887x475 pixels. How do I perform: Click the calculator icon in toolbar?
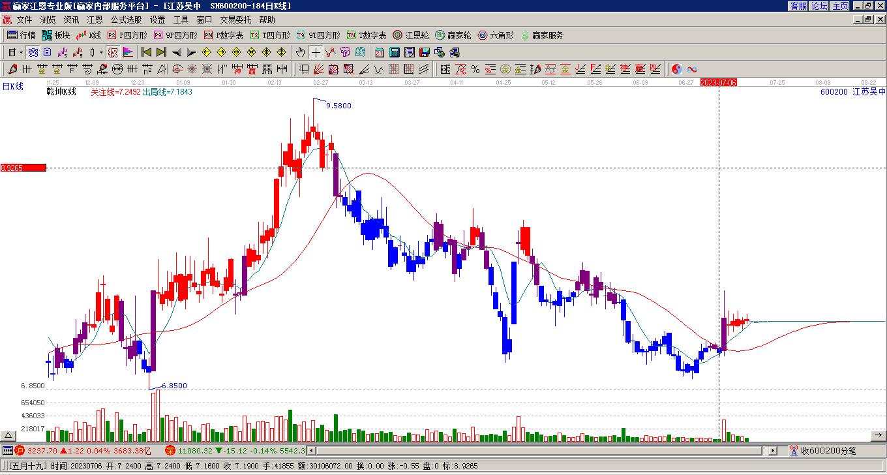(x=395, y=52)
